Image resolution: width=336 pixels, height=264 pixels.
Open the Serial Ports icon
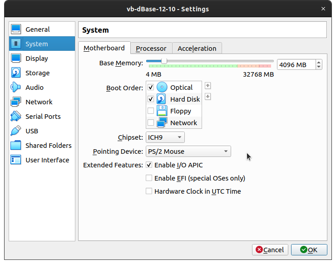(x=16, y=117)
